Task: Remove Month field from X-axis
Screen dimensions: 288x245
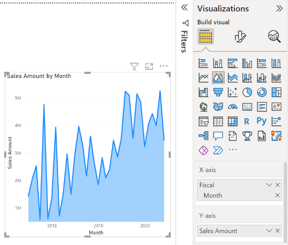Action: point(278,195)
